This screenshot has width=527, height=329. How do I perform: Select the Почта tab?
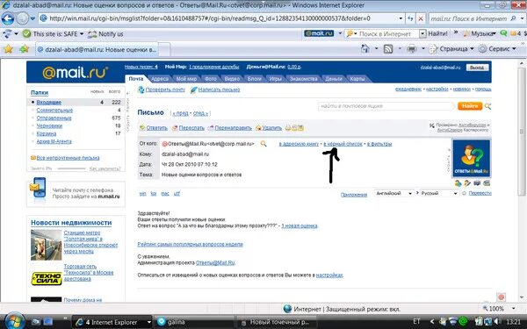pyautogui.click(x=136, y=79)
